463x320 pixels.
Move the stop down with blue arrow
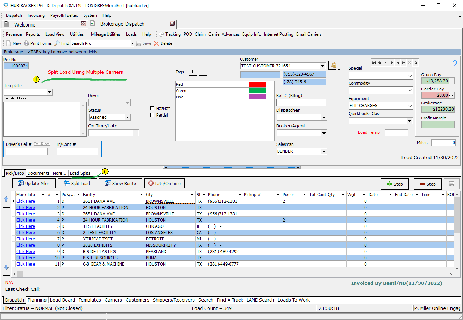click(x=6, y=267)
